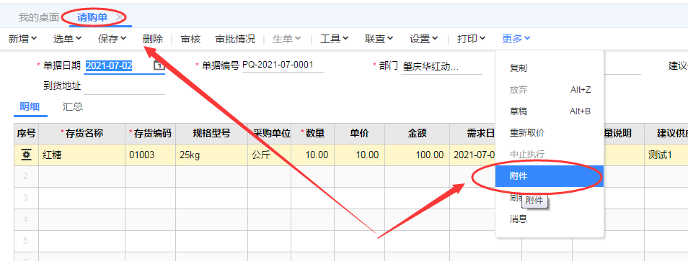
Task: Click the row settings gear in row 1
Action: [x=27, y=155]
